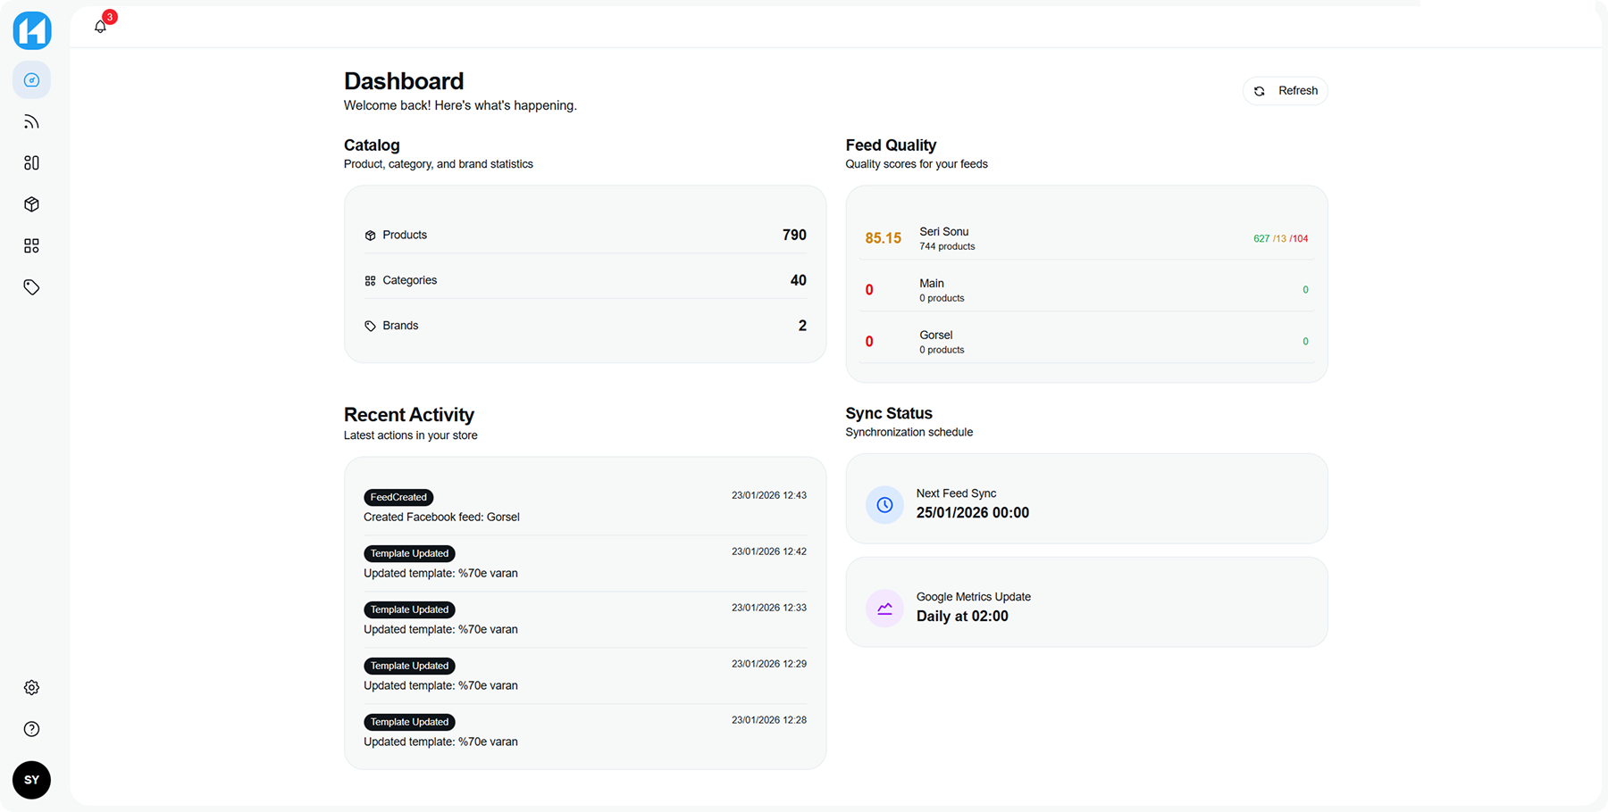The width and height of the screenshot is (1608, 812).
Task: Click the clock icon next to Next Feed Sync
Action: pyautogui.click(x=884, y=504)
